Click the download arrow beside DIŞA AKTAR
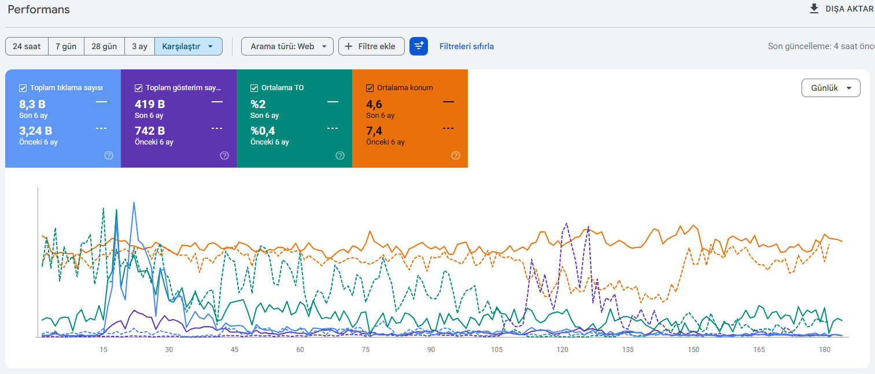 click(x=814, y=9)
